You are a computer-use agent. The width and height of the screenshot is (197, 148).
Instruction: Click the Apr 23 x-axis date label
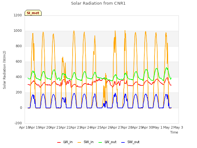(76, 127)
